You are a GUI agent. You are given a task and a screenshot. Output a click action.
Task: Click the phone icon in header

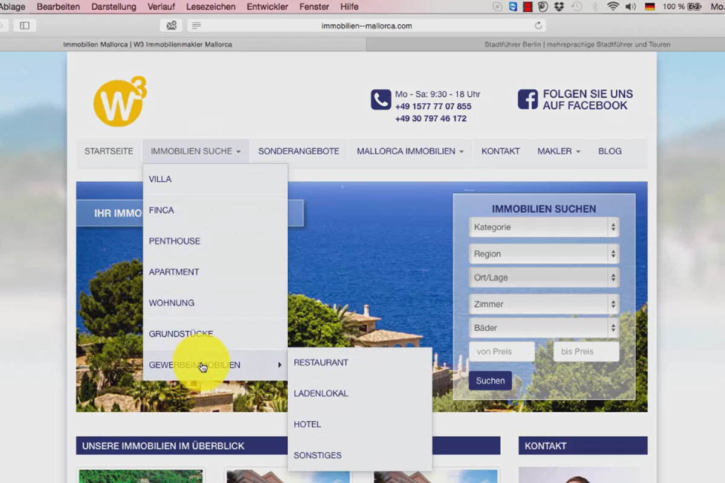(381, 100)
